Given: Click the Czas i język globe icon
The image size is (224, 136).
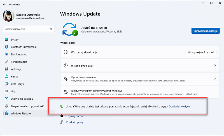Looking at the screenshot, I should (6, 84).
